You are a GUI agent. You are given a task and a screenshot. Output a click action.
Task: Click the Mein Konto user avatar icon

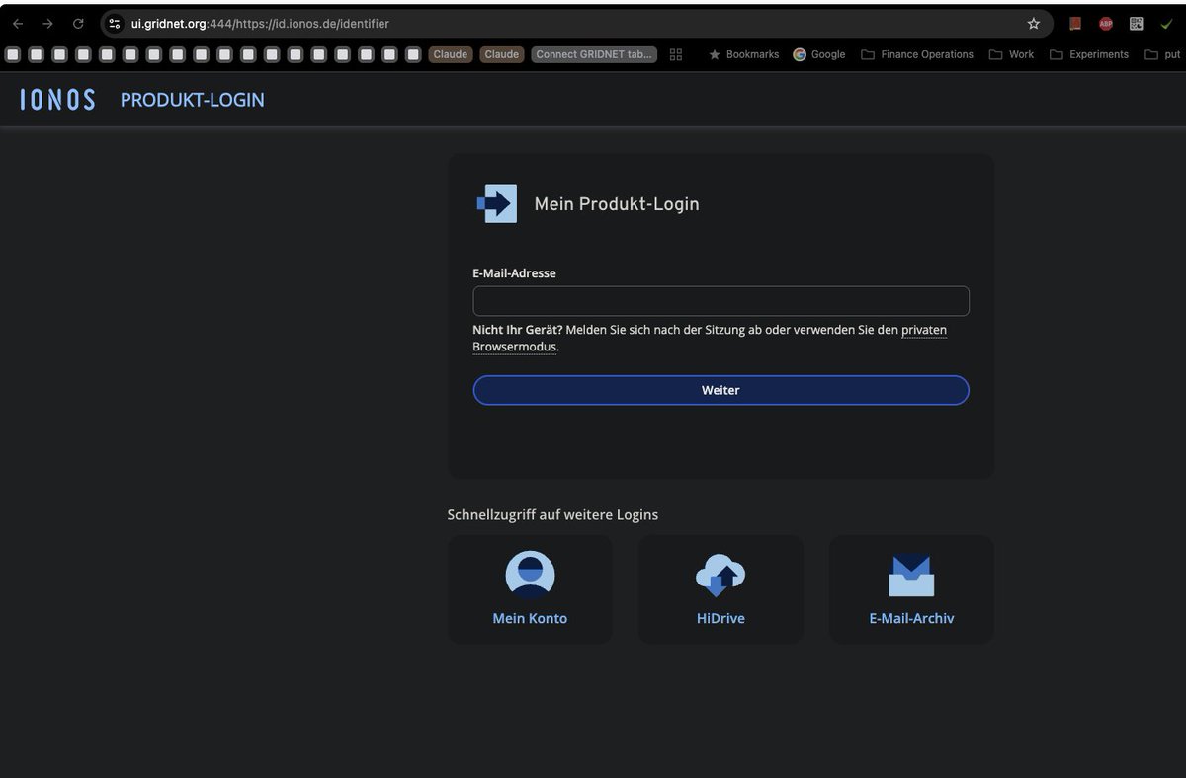[x=530, y=576]
